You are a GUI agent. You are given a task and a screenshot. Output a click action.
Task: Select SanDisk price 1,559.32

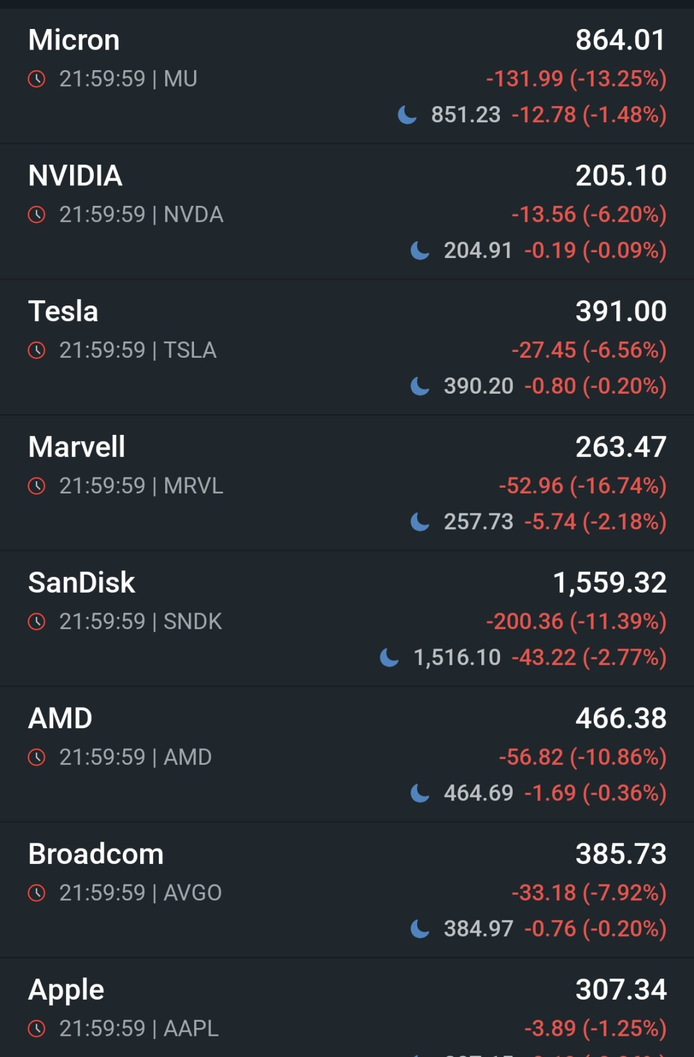610,583
